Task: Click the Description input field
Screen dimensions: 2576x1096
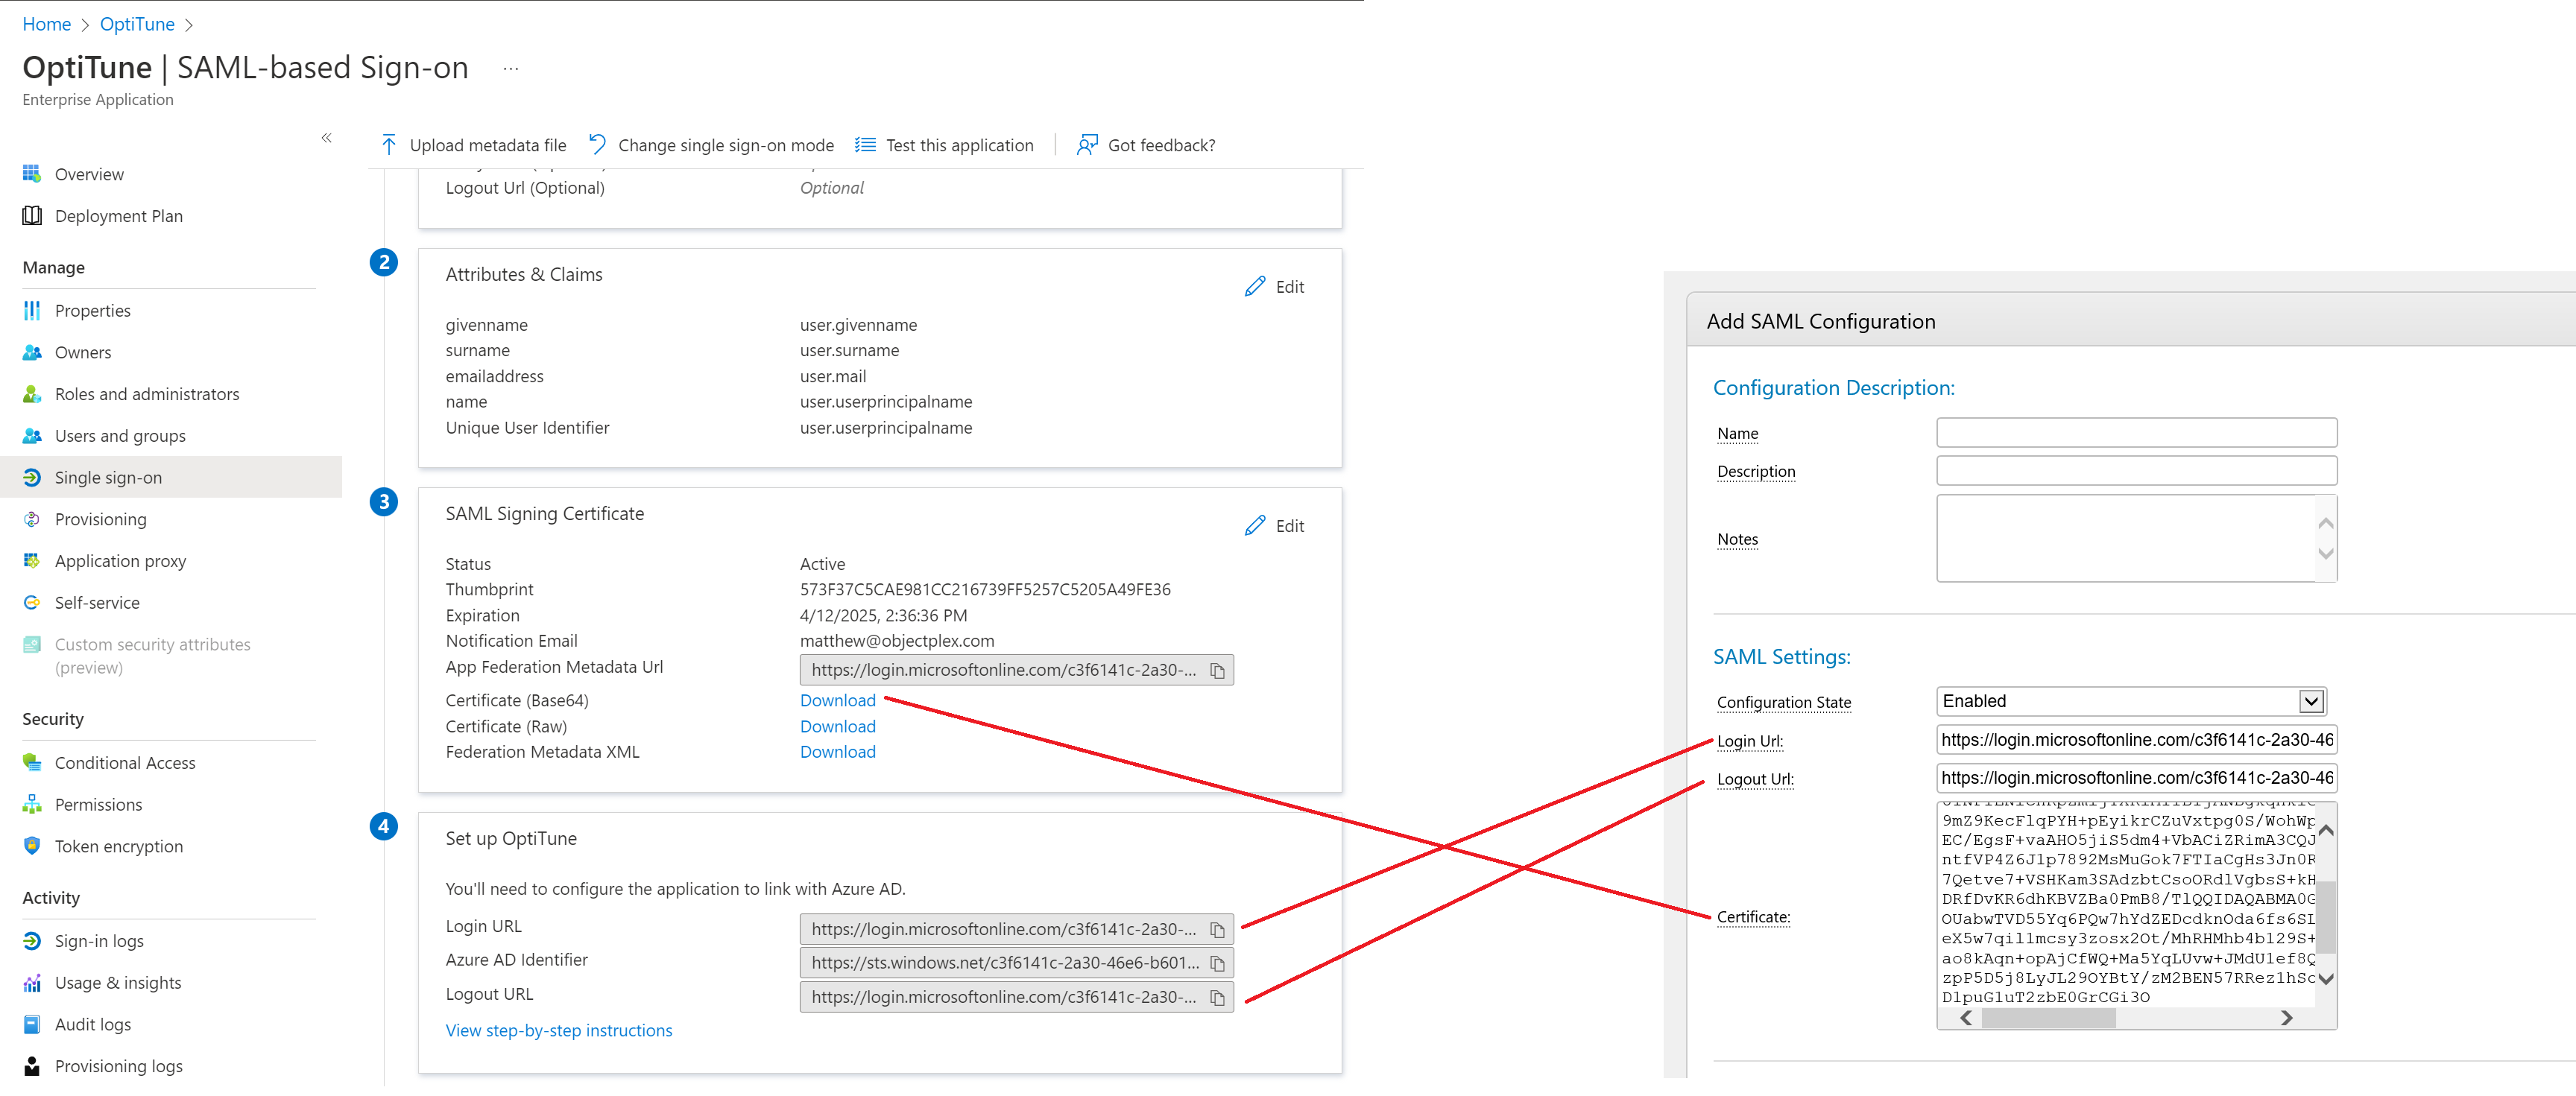Action: pyautogui.click(x=2136, y=471)
